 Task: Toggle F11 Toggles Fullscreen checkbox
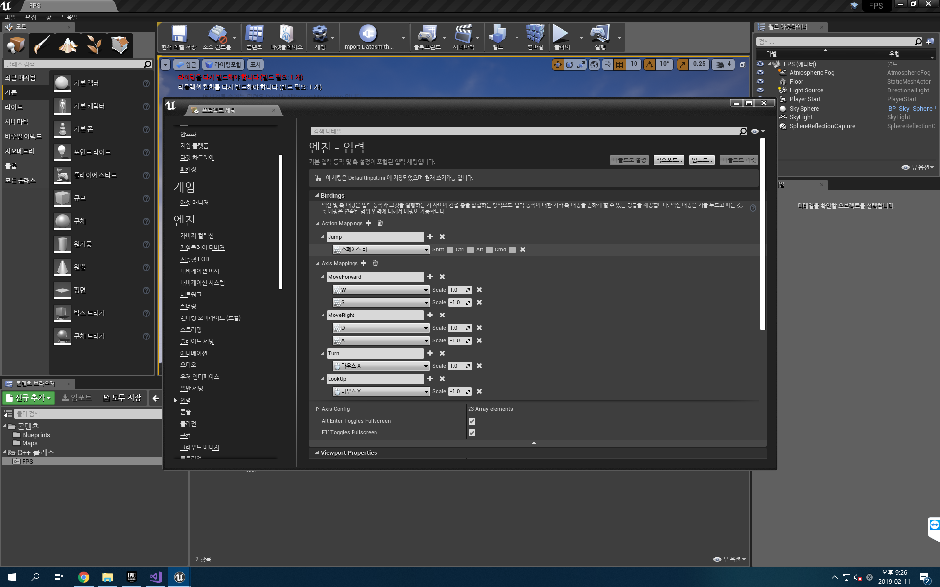point(472,432)
